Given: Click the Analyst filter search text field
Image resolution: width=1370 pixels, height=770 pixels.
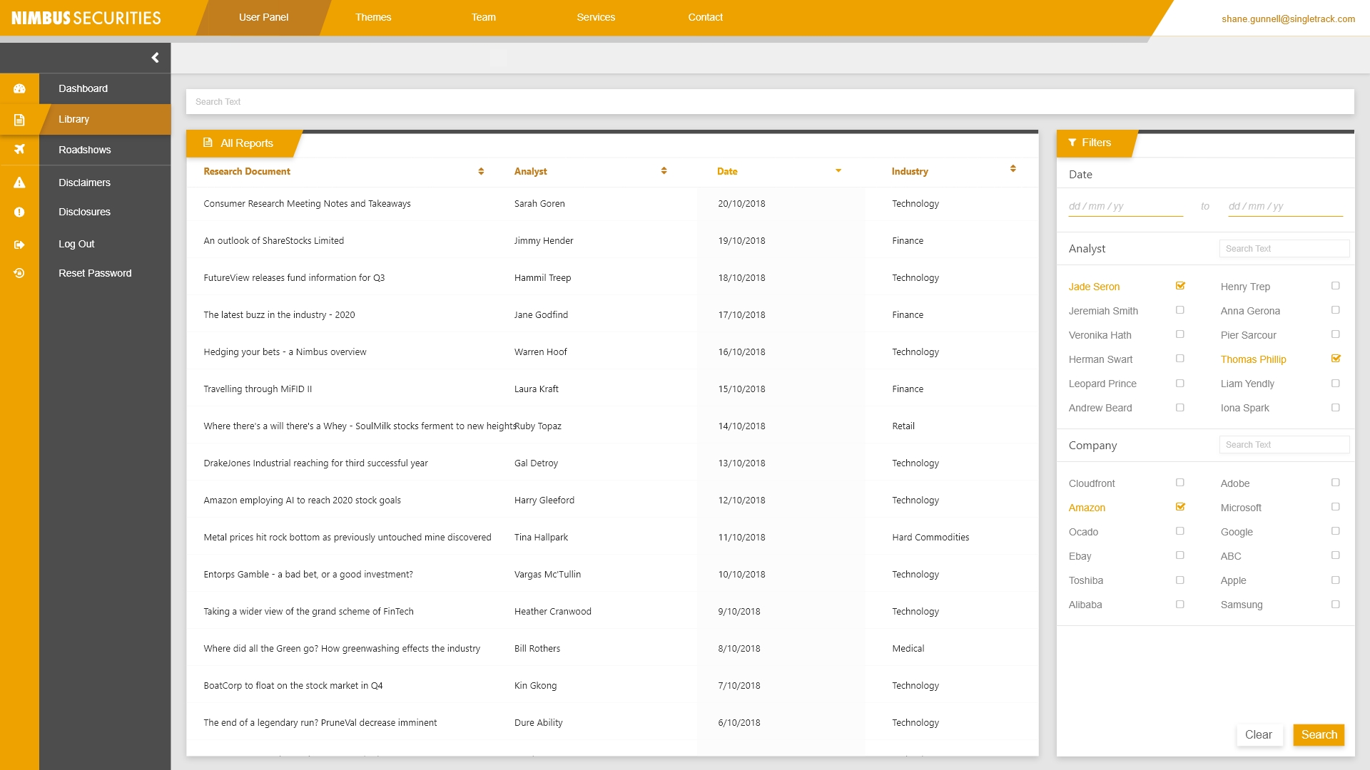Looking at the screenshot, I should 1284,248.
